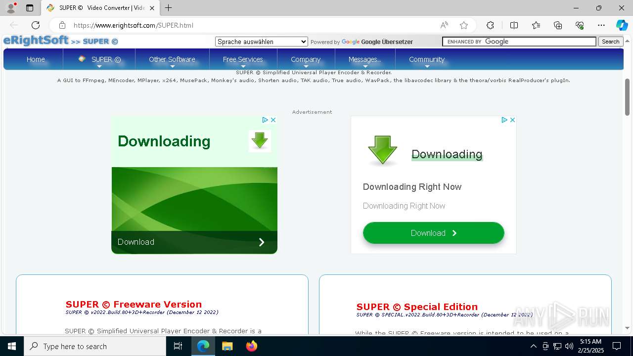Open the notification center icon
This screenshot has height=356, width=633.
click(617, 346)
